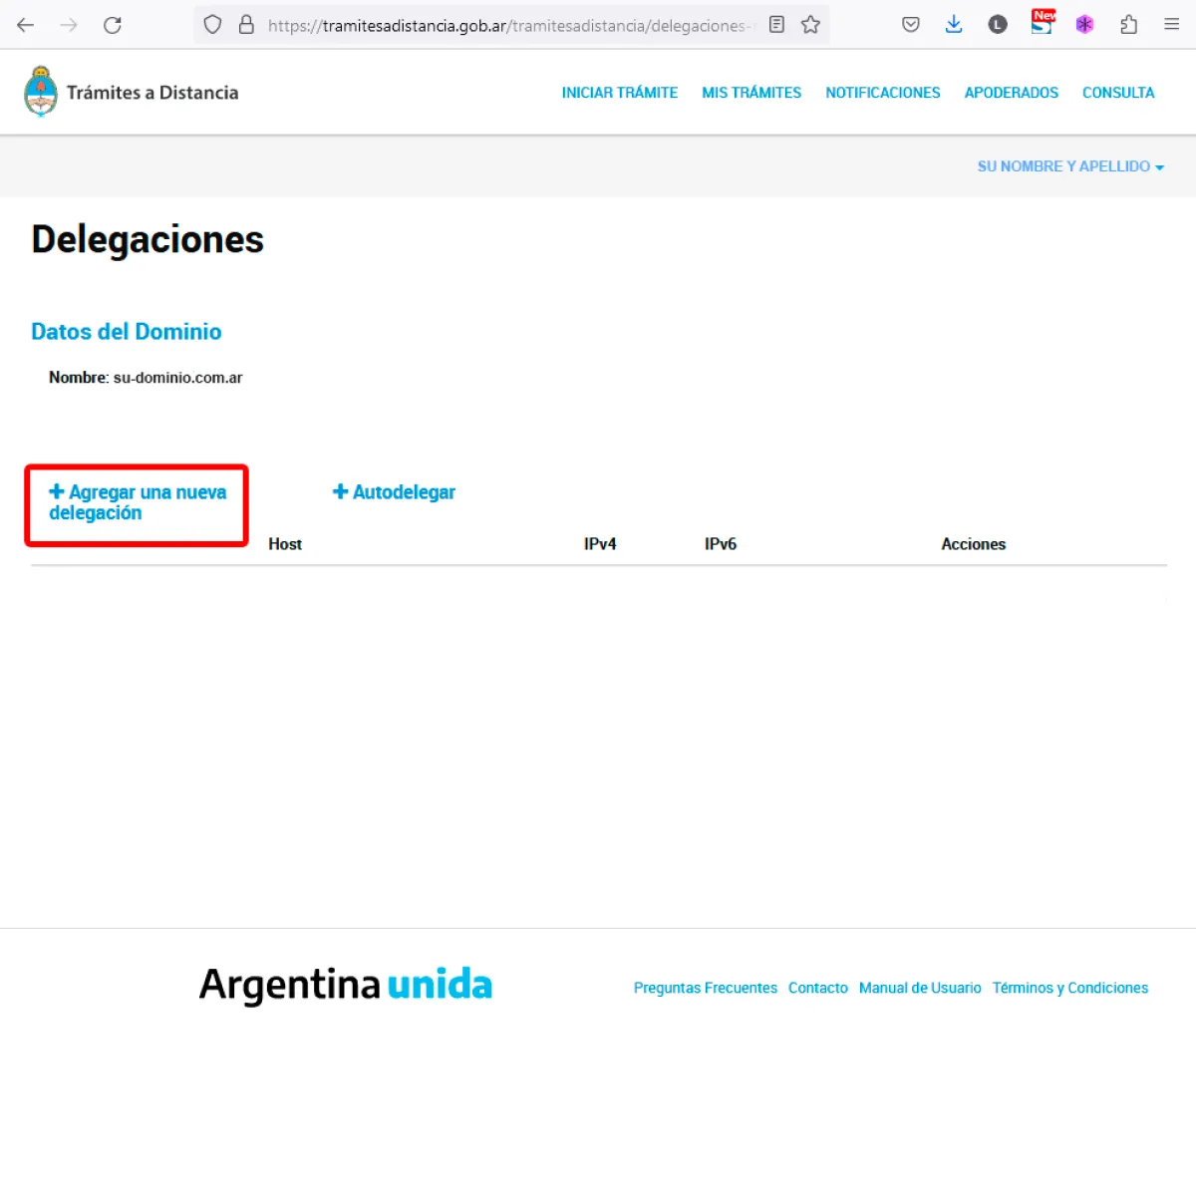Image resolution: width=1196 pixels, height=1196 pixels.
Task: Click the IPv6 column header
Action: tap(721, 544)
